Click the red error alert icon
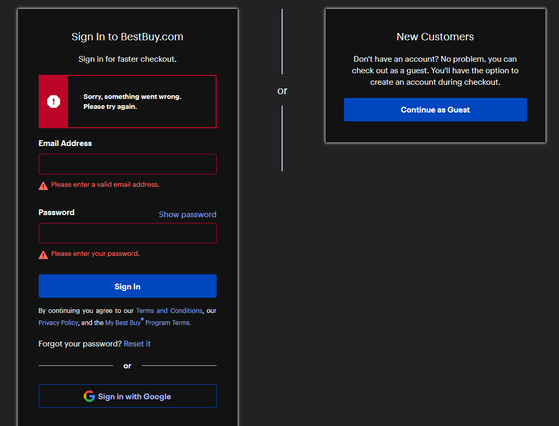The image size is (559, 426). 53,102
